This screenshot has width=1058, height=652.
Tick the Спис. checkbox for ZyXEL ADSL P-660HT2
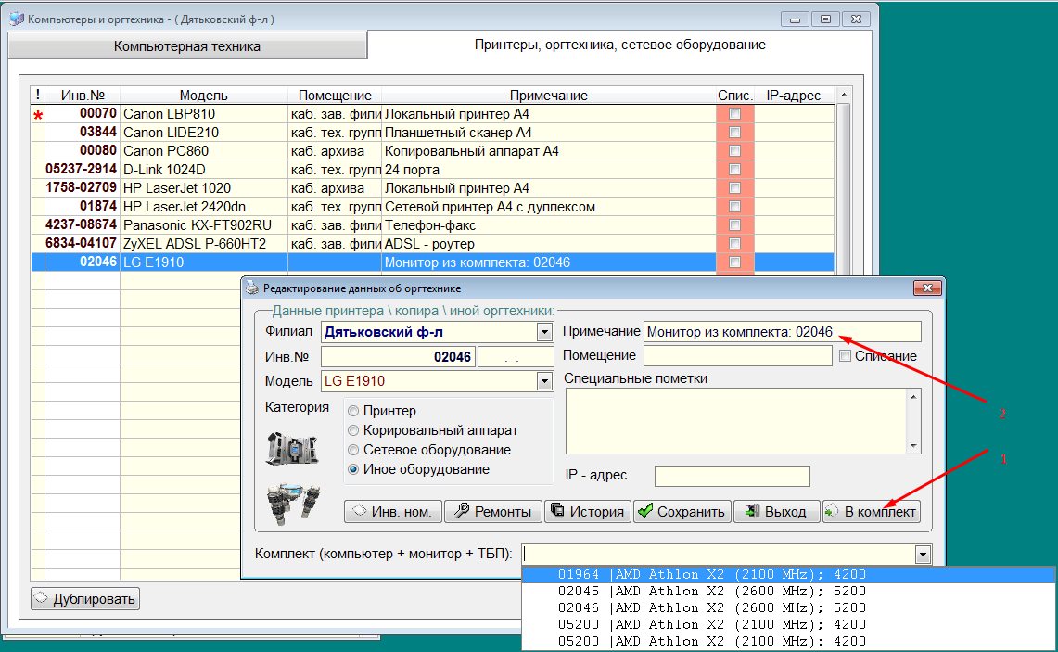[734, 244]
